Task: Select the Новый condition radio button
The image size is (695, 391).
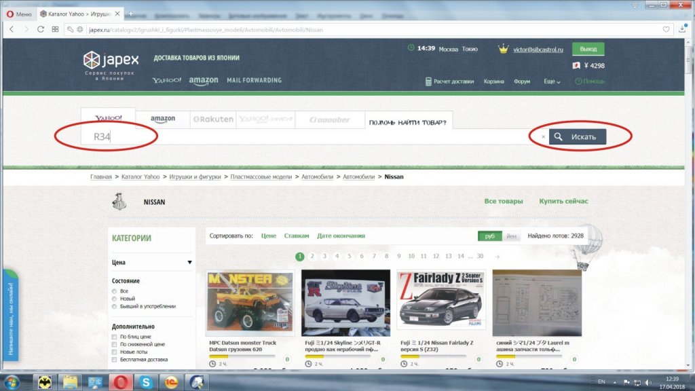Action: coord(114,299)
